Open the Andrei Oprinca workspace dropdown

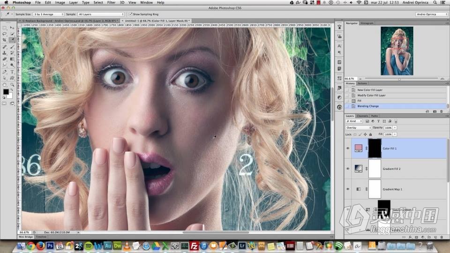(x=432, y=14)
